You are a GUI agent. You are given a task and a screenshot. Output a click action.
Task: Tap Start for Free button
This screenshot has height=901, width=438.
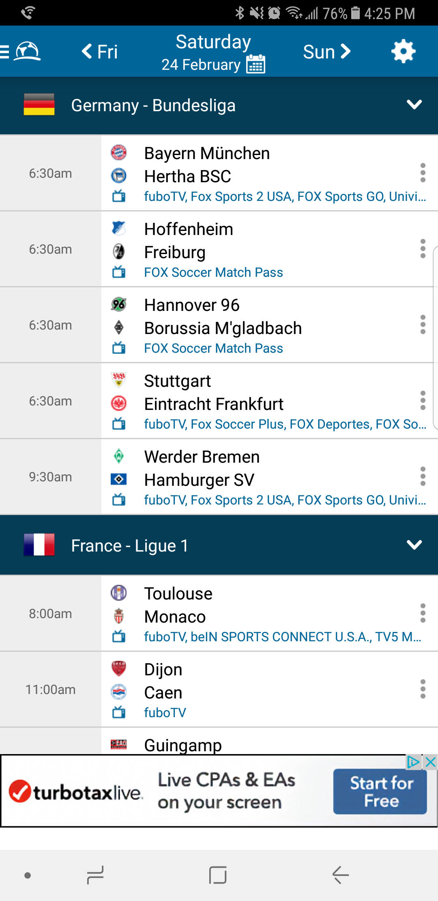tap(380, 792)
